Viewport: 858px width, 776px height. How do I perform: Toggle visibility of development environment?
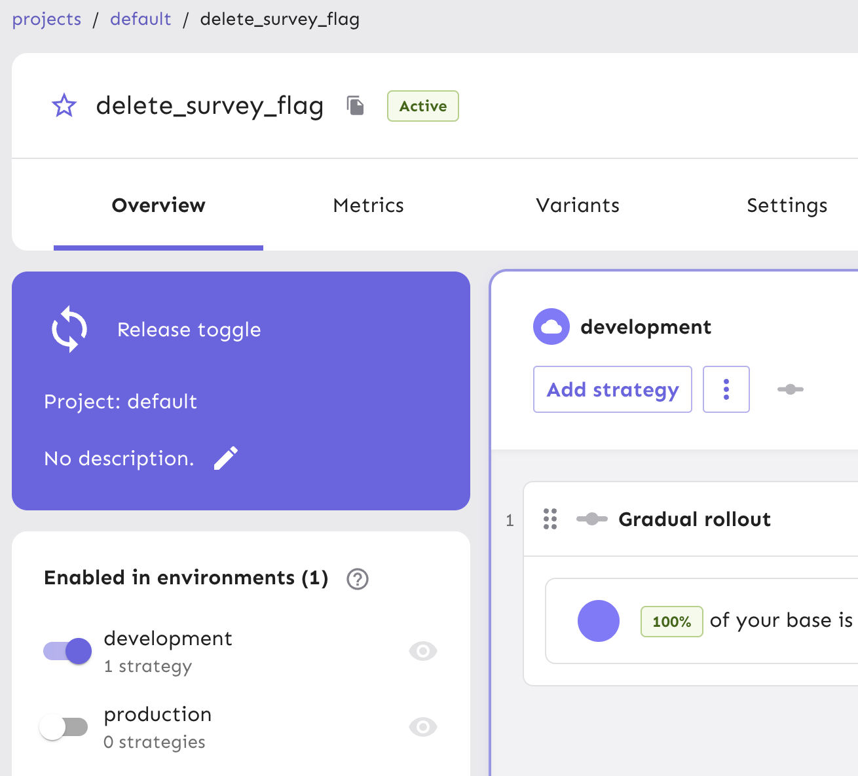[422, 651]
